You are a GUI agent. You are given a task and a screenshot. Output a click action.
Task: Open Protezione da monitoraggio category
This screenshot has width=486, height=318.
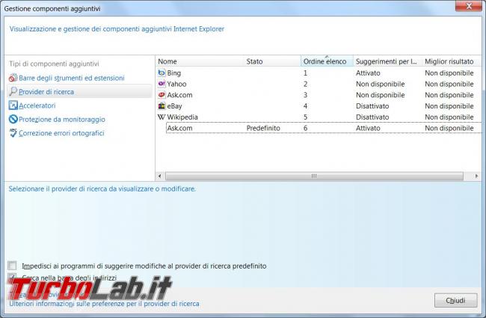pyautogui.click(x=62, y=119)
